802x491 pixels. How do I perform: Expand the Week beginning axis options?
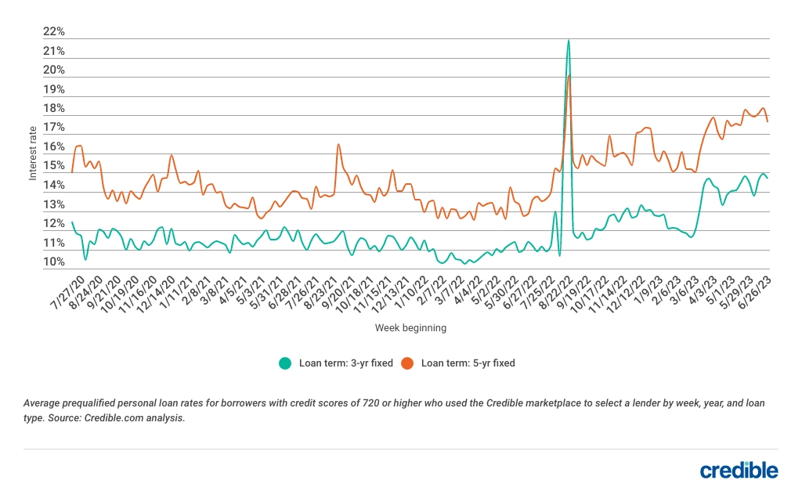pyautogui.click(x=411, y=327)
